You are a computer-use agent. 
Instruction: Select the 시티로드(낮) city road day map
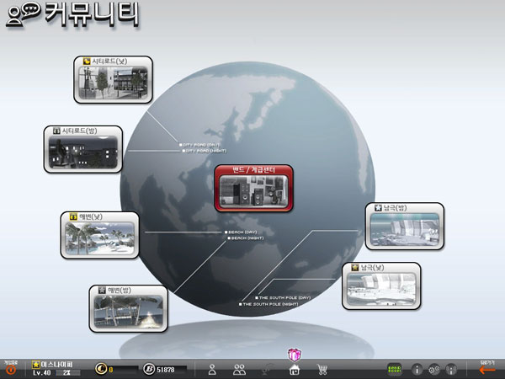(x=113, y=79)
